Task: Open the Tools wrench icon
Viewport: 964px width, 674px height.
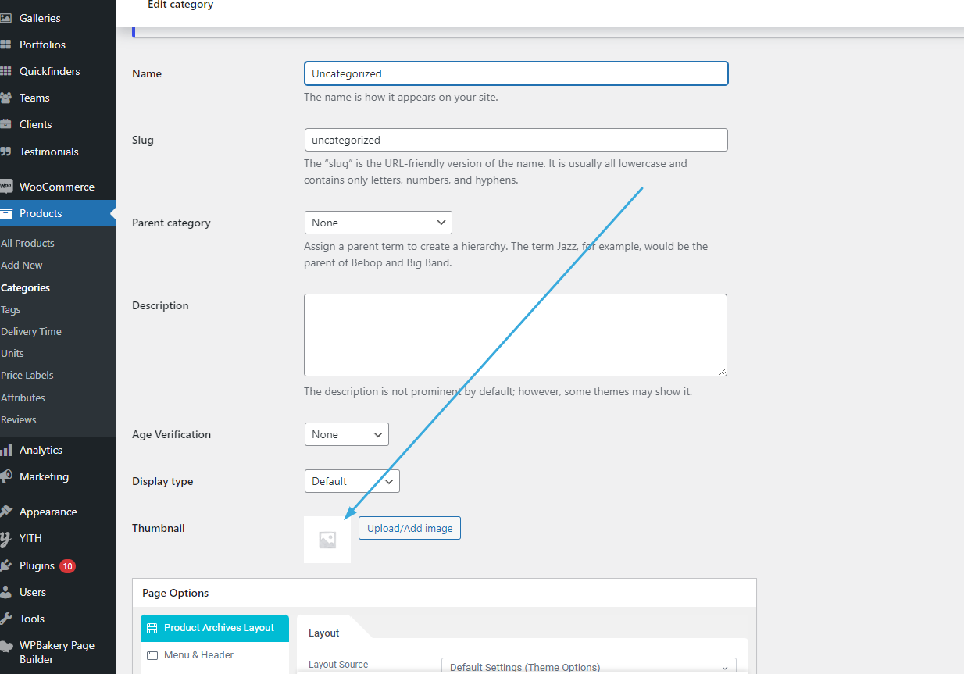Action: 5,619
